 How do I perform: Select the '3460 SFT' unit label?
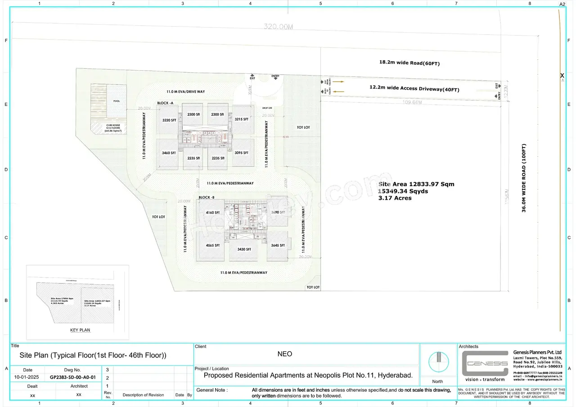[169, 153]
